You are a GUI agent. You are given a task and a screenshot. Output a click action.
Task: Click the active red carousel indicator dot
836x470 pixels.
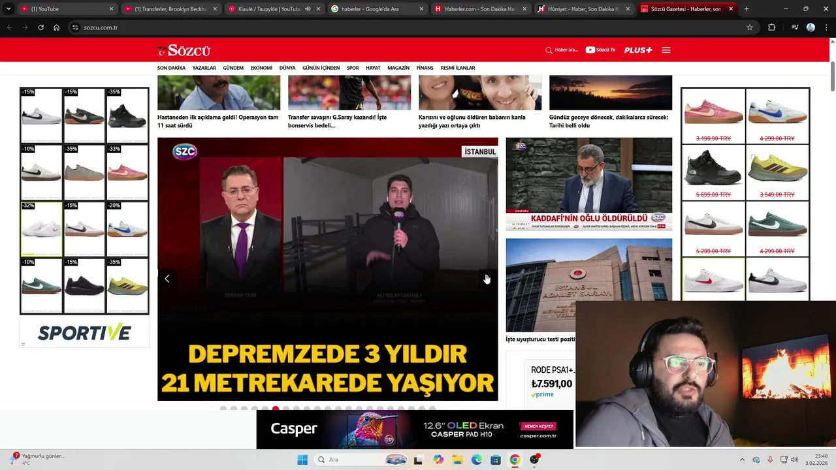click(276, 409)
